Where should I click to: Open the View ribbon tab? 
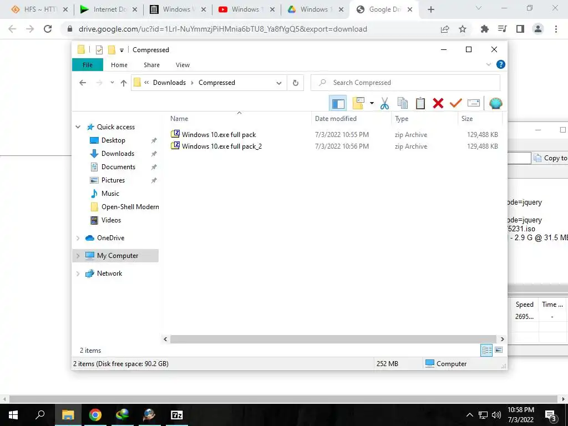182,65
